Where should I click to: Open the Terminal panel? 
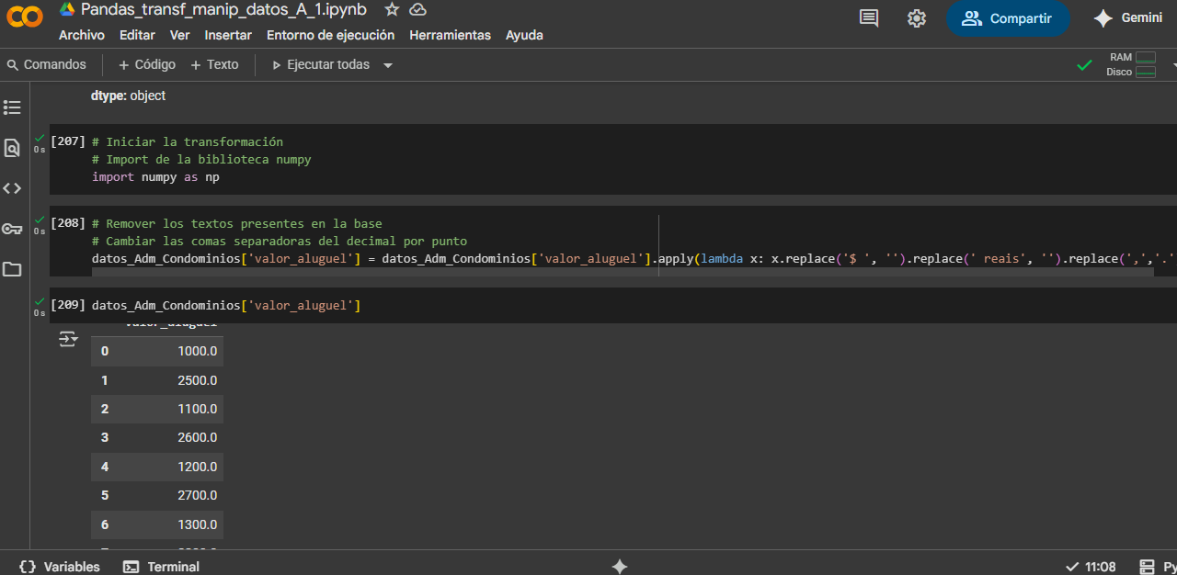click(161, 567)
